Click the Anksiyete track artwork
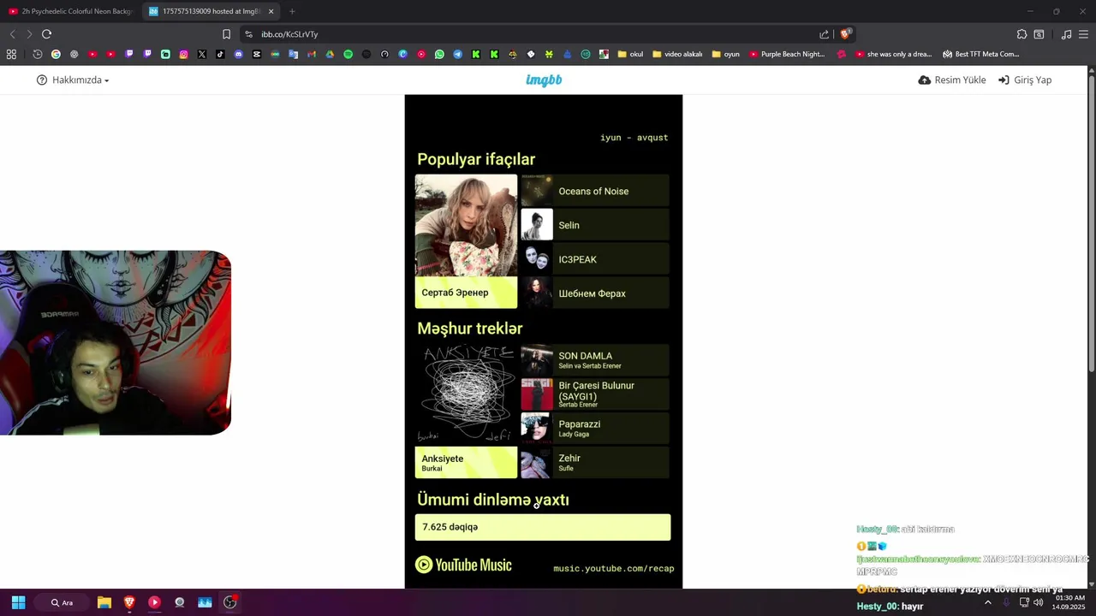Viewport: 1096px width, 616px height. click(466, 394)
